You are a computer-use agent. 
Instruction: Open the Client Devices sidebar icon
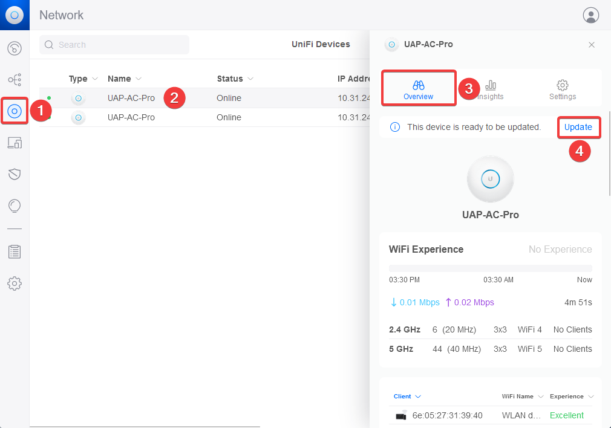point(15,143)
